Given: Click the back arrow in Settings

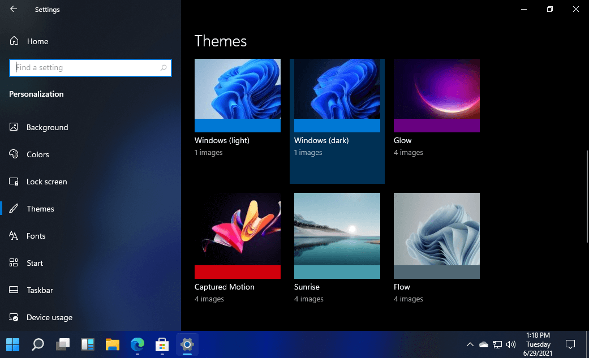Looking at the screenshot, I should (x=14, y=9).
